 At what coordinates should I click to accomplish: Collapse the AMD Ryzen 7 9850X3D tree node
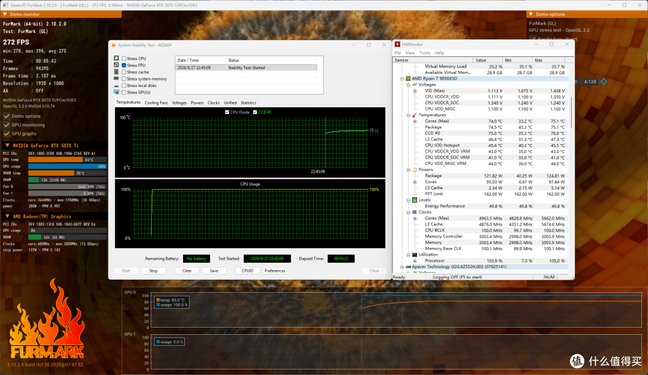click(x=401, y=79)
